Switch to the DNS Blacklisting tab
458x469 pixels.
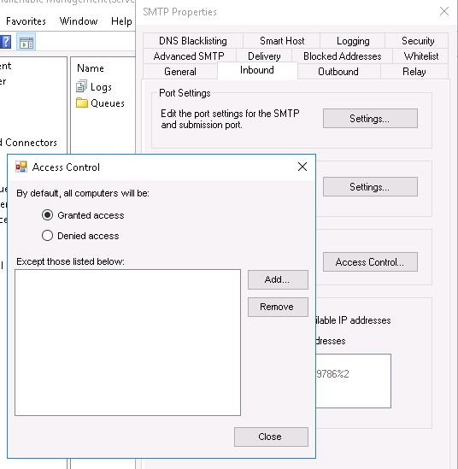193,41
